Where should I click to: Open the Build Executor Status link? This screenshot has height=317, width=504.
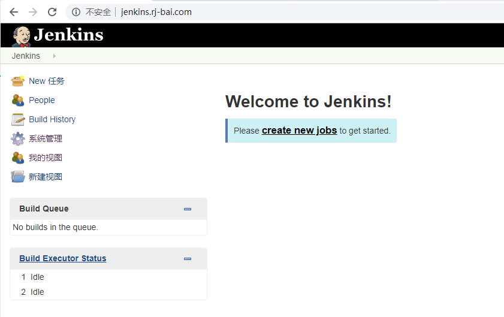[x=63, y=258]
